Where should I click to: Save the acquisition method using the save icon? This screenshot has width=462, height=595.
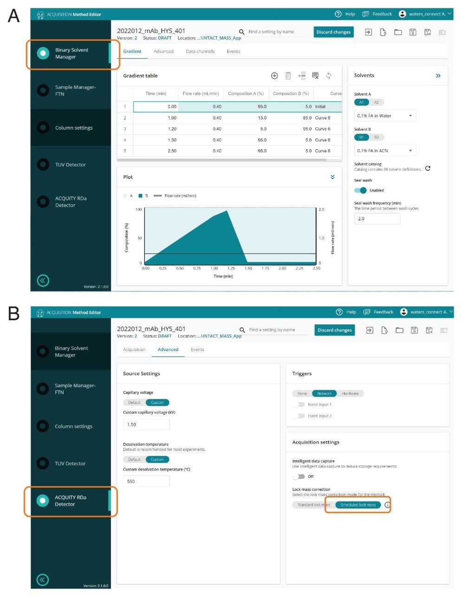(413, 32)
